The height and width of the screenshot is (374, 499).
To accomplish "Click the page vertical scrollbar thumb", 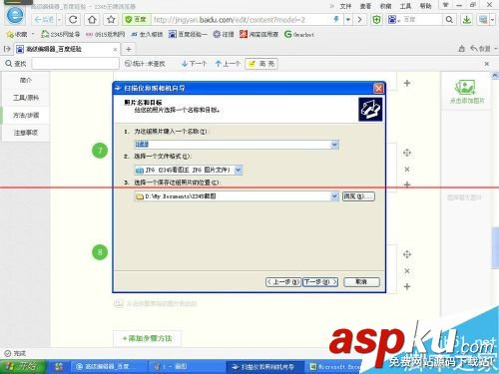I will click(495, 247).
